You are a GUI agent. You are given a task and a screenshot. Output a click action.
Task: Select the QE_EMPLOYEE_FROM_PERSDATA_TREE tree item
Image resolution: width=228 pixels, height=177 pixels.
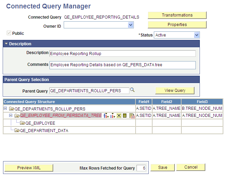pyautogui.click(x=61, y=116)
